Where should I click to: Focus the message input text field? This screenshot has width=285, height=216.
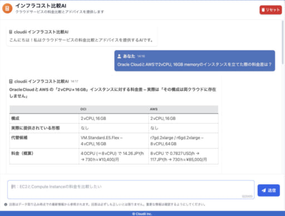(131, 189)
